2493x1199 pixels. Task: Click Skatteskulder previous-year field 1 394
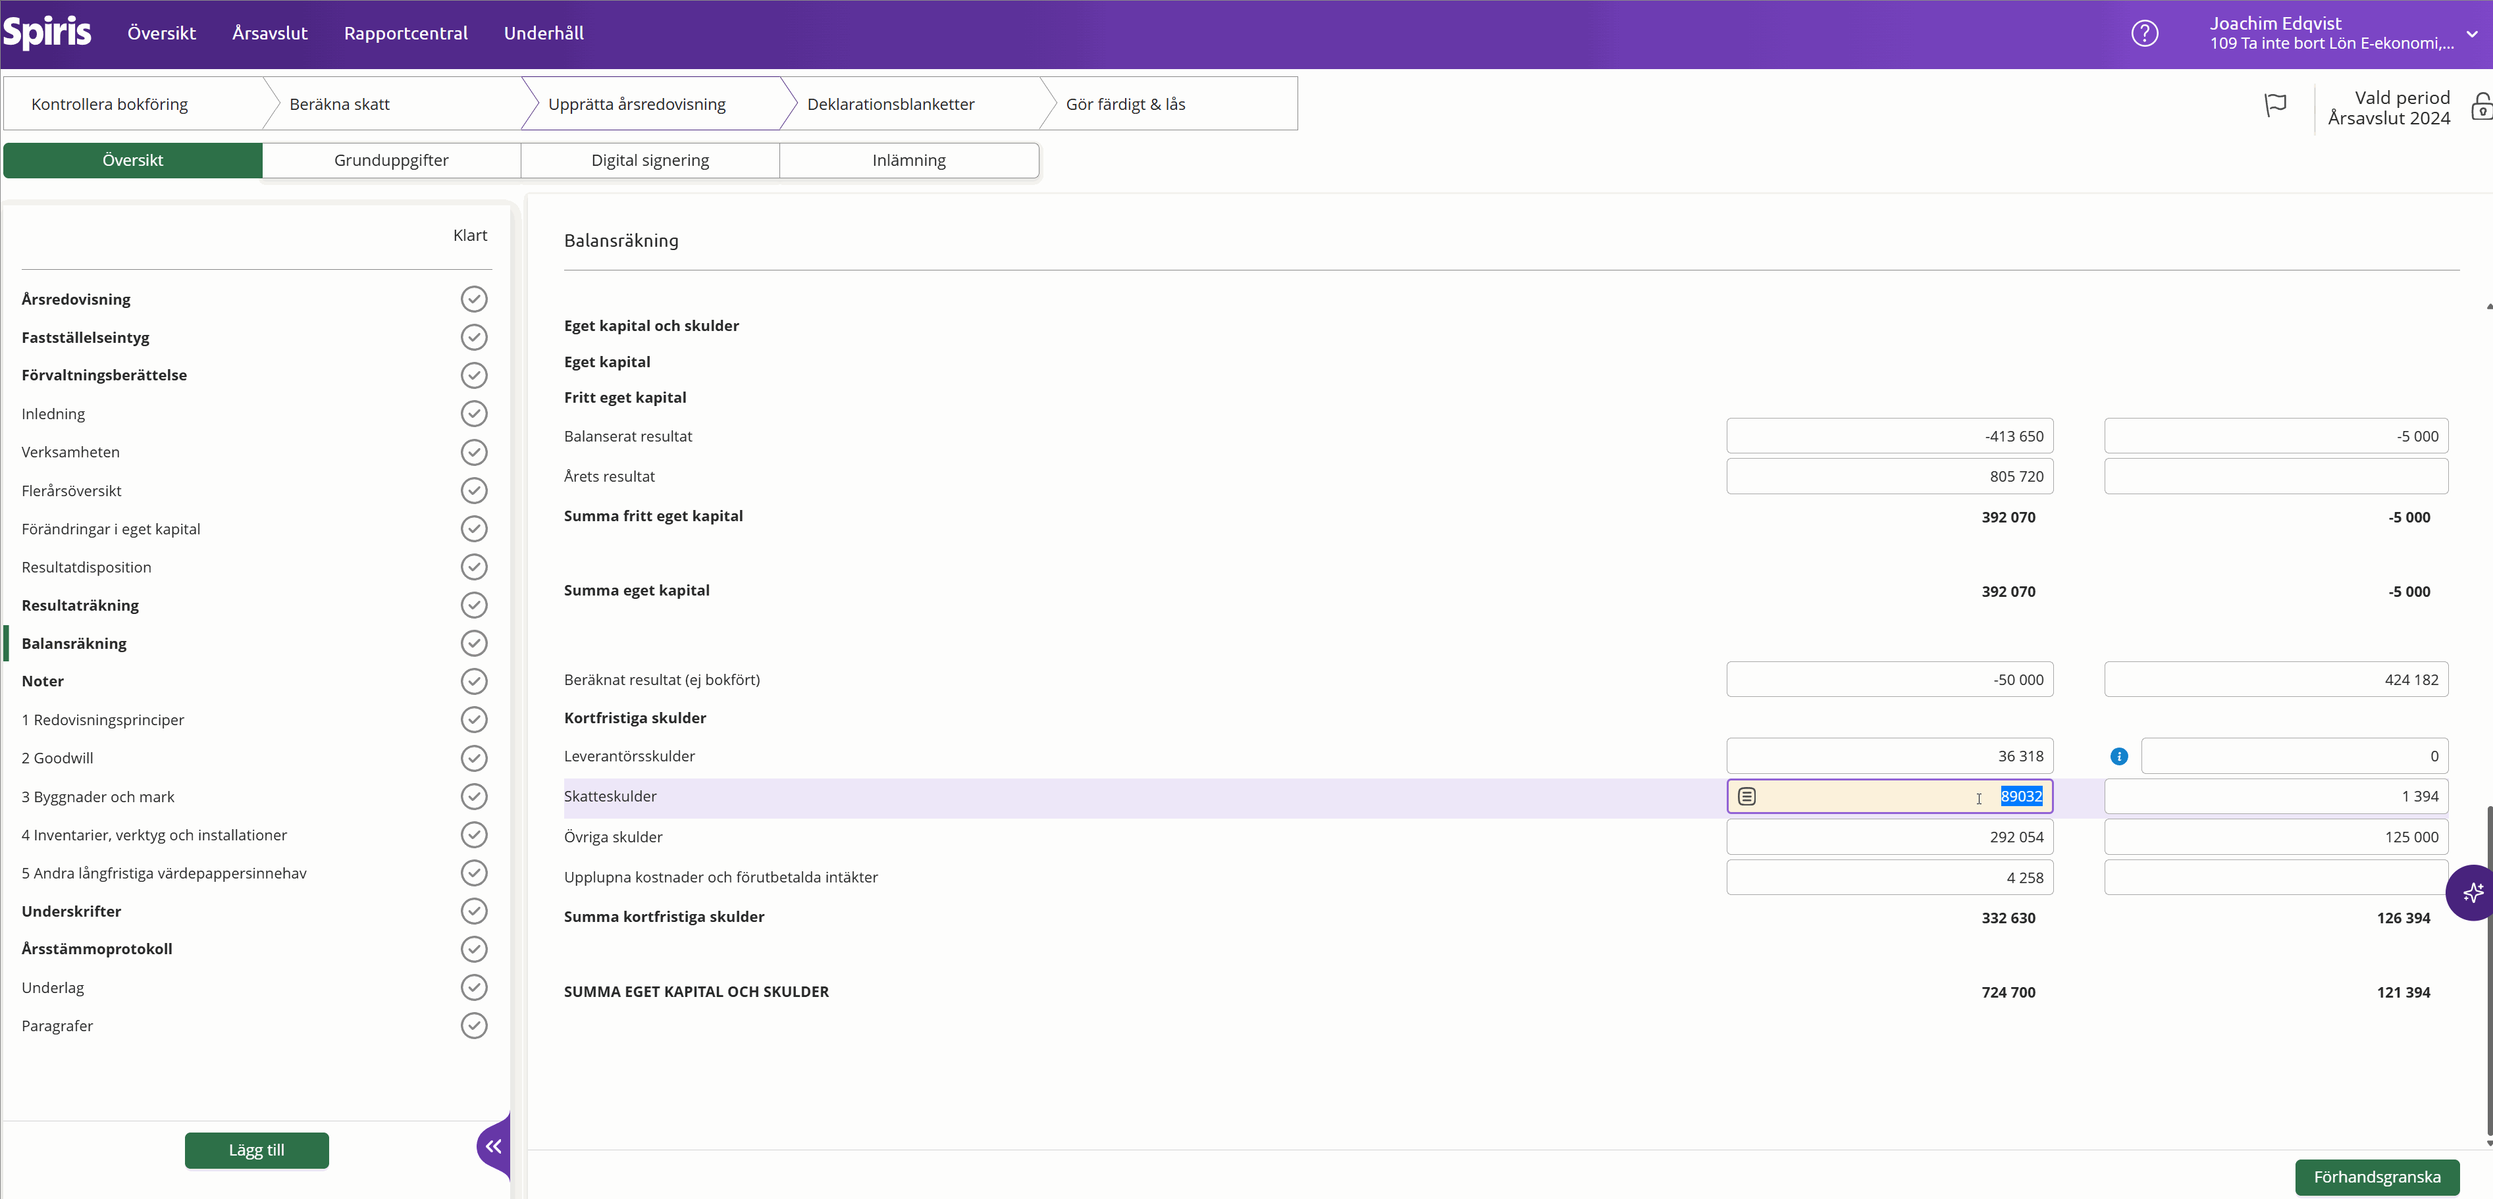pyautogui.click(x=2276, y=796)
